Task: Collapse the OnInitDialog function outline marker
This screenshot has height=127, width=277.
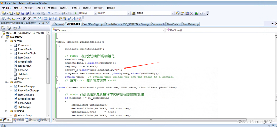Action: 57,42
